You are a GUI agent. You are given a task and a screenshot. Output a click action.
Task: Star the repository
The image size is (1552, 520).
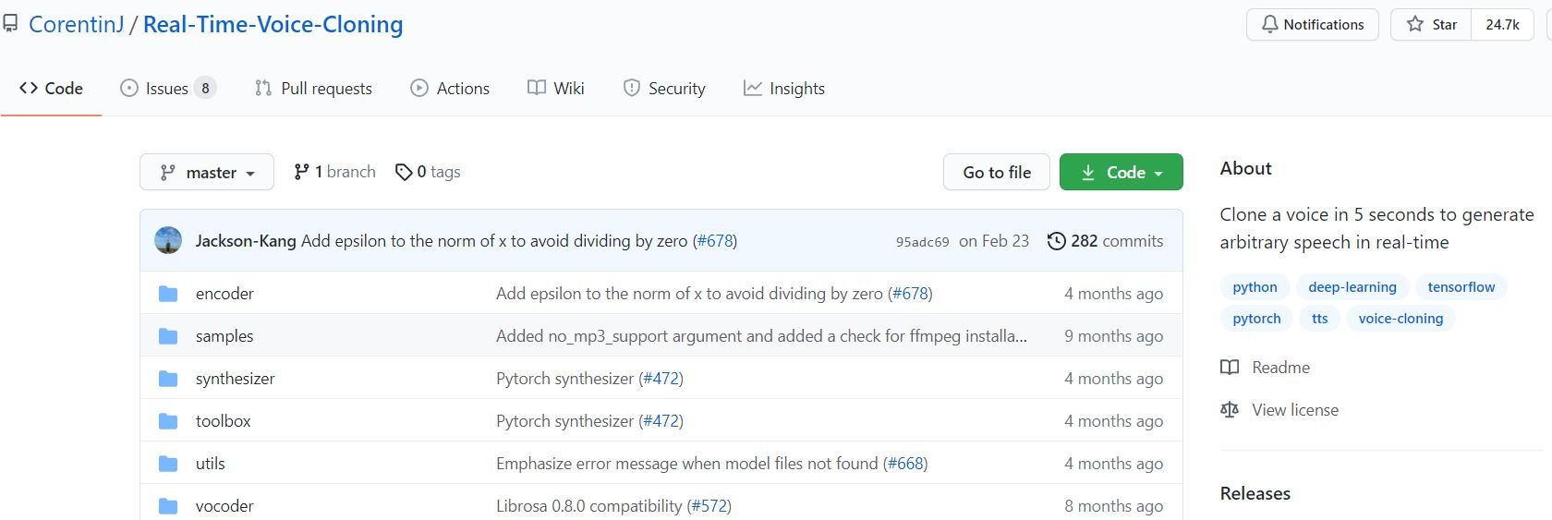pos(1431,24)
